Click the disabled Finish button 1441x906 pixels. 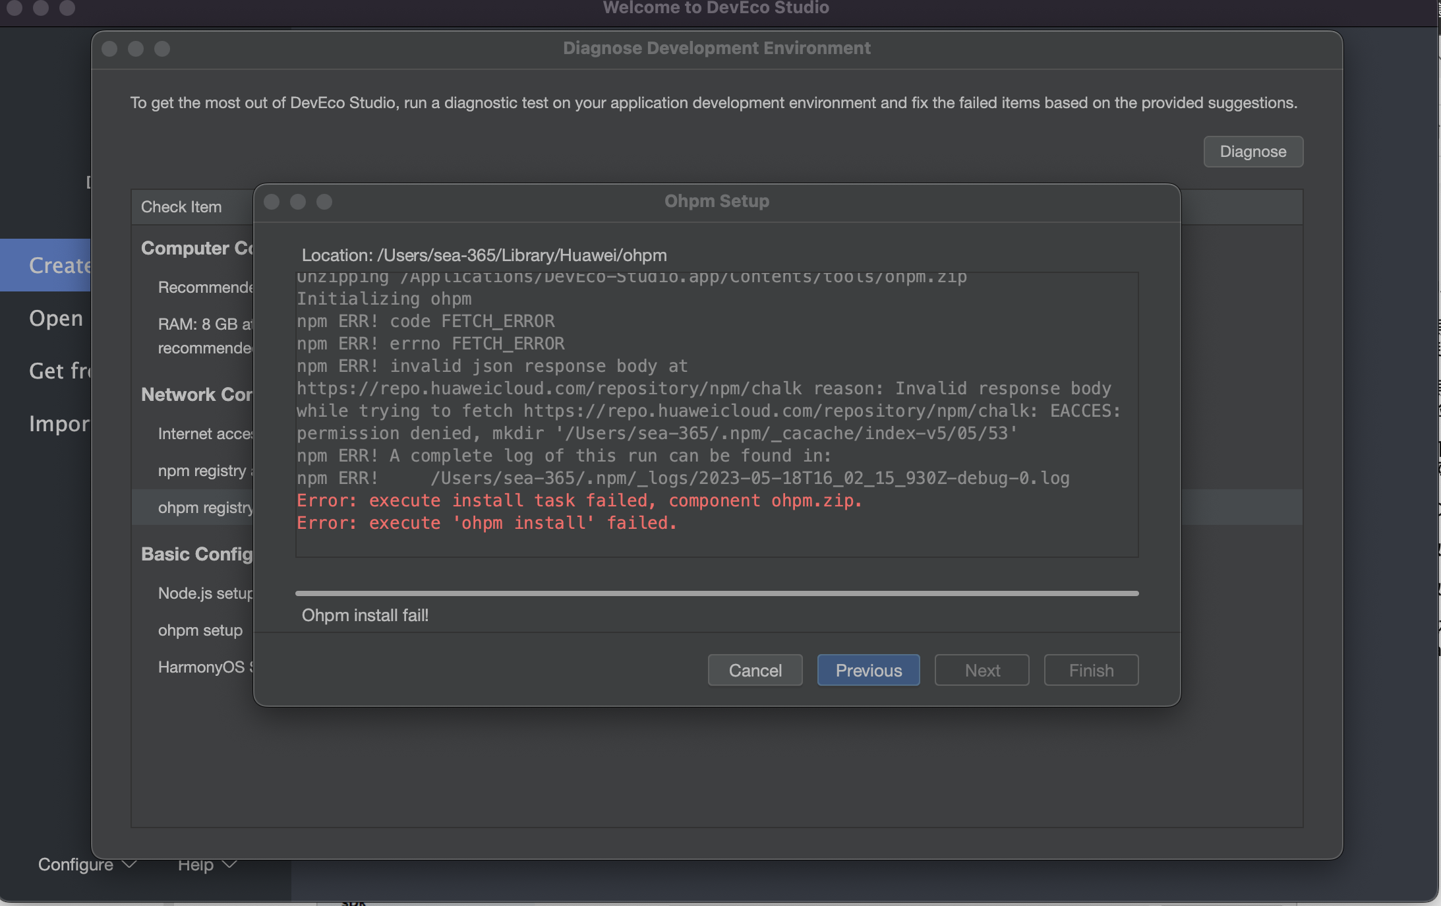tap(1091, 670)
